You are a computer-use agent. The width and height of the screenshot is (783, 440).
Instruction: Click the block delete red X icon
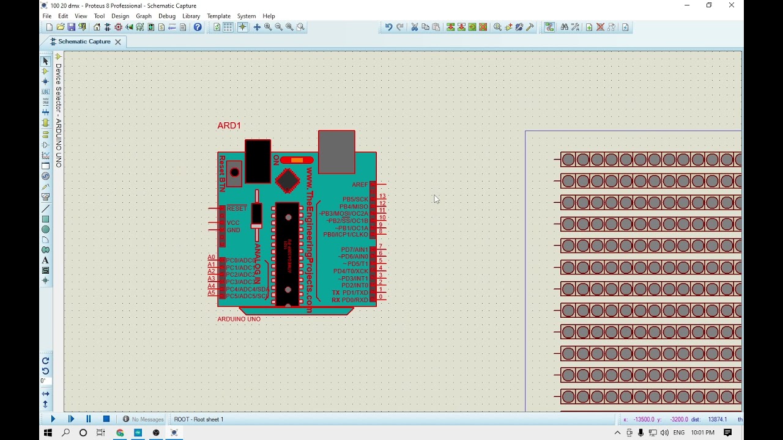tap(483, 27)
